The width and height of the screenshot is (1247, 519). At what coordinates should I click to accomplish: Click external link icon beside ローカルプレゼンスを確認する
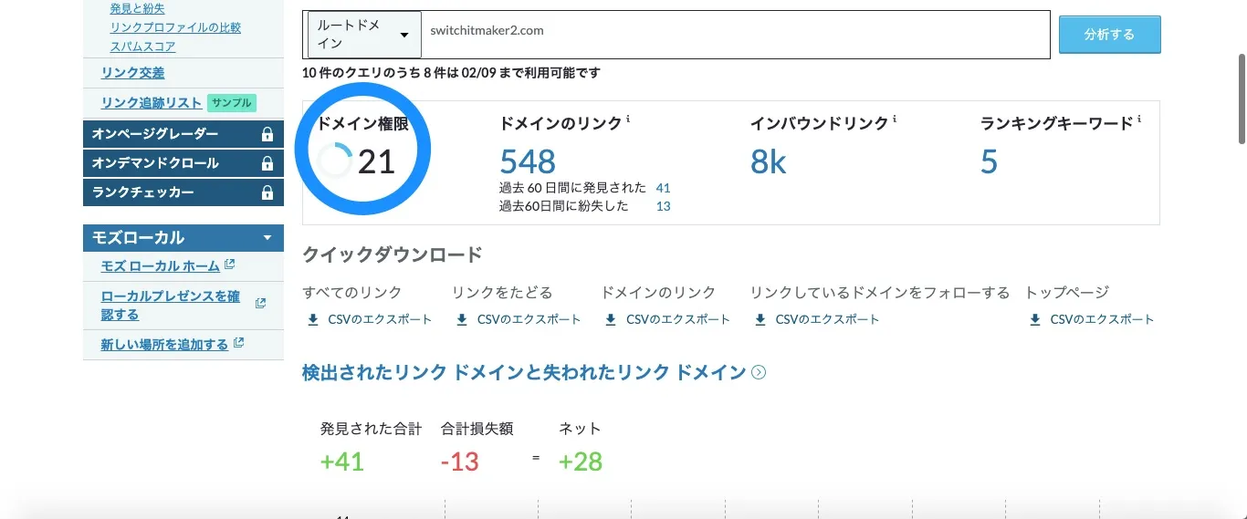(260, 303)
